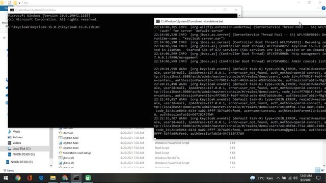Select the domain shell script file
326x183 pixels.
click(68, 133)
